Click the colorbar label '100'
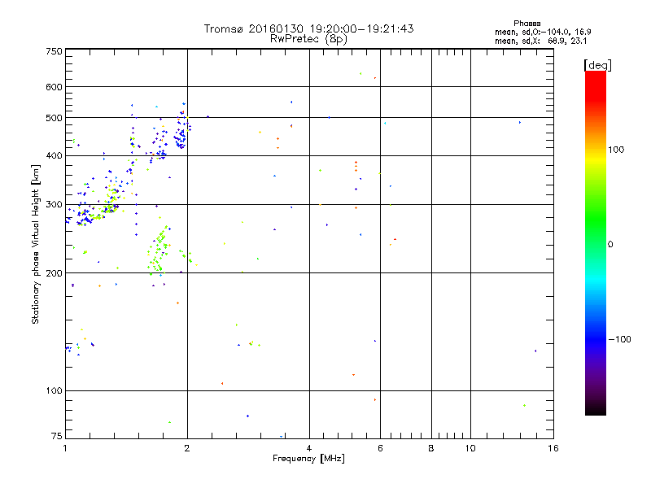Screen dimensions: 651x488 pyautogui.click(x=616, y=150)
